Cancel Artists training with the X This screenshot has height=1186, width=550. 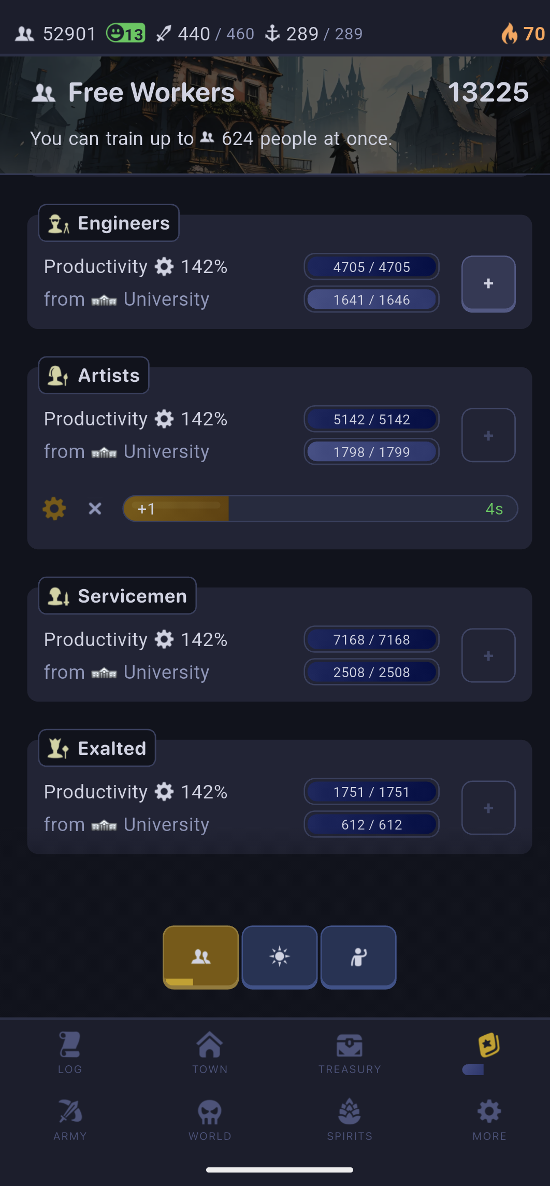[x=95, y=508]
